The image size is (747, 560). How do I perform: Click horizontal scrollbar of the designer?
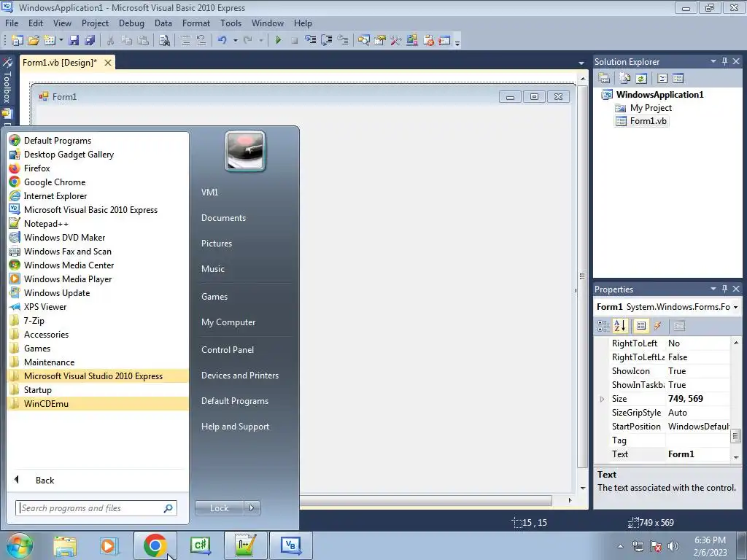(x=425, y=500)
